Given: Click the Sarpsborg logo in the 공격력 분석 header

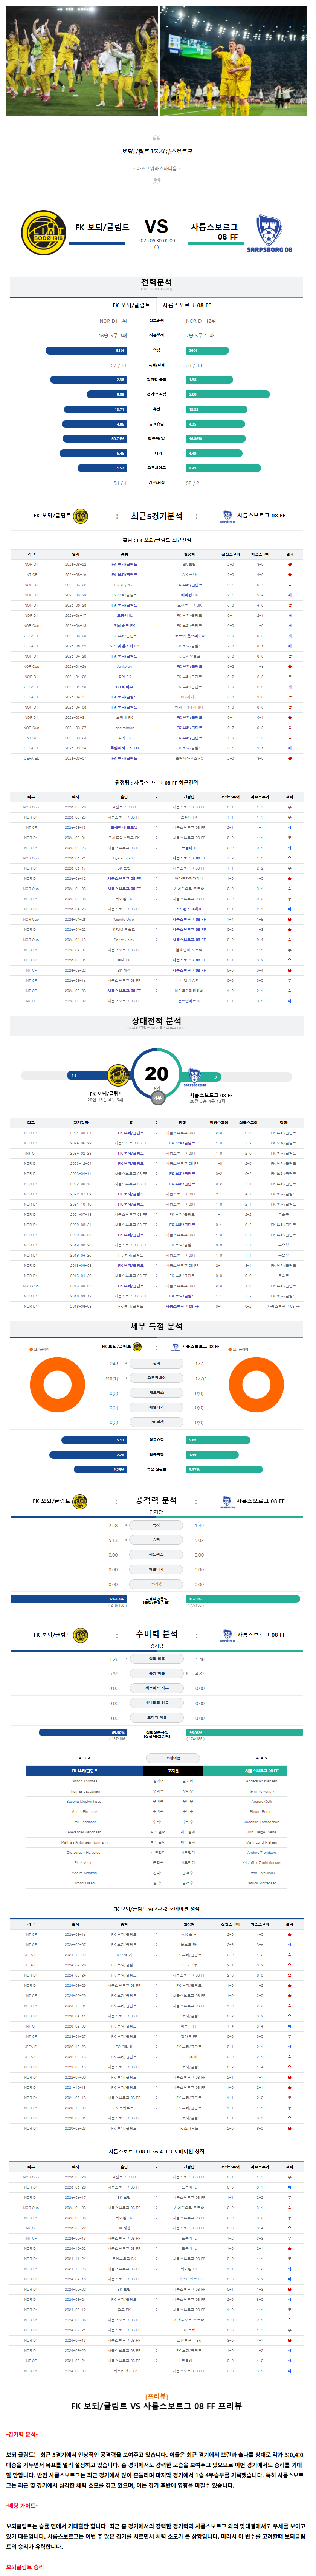Looking at the screenshot, I should pos(226,1501).
